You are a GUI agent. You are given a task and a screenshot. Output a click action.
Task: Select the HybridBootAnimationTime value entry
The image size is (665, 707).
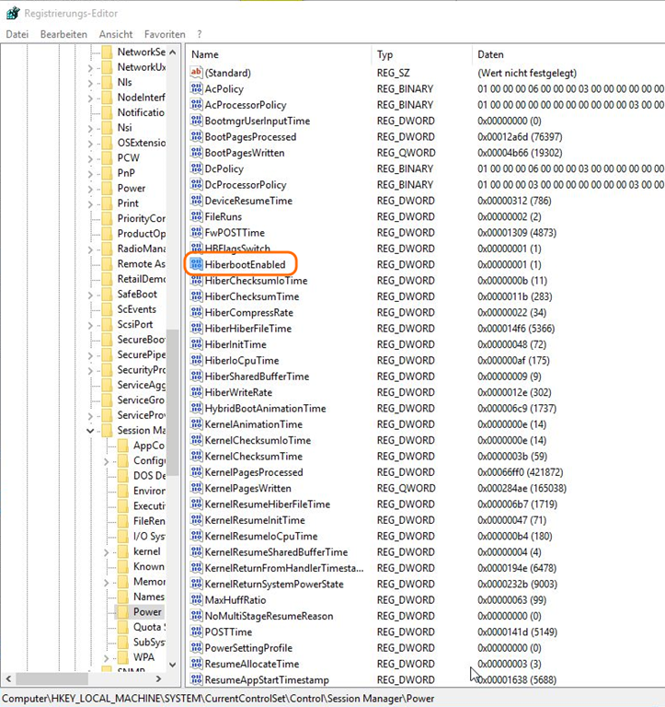click(x=265, y=409)
